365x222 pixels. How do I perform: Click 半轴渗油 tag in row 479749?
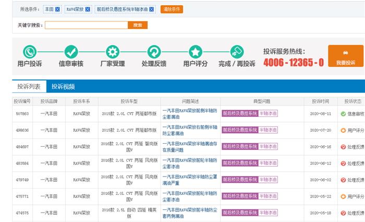(x=268, y=180)
